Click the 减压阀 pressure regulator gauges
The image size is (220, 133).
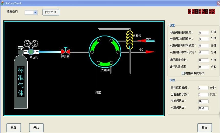pos(31,45)
